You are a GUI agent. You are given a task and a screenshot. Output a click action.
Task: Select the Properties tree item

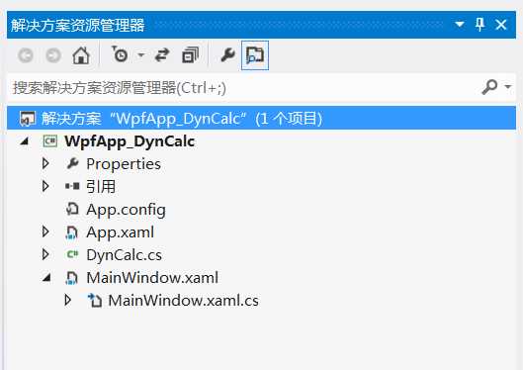click(x=124, y=164)
